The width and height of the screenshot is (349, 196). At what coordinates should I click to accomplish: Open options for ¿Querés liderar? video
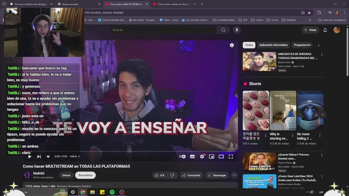click(322, 155)
